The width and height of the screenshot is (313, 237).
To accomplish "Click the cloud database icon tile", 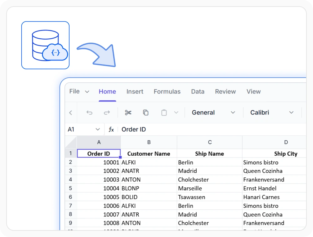I will [x=45, y=45].
